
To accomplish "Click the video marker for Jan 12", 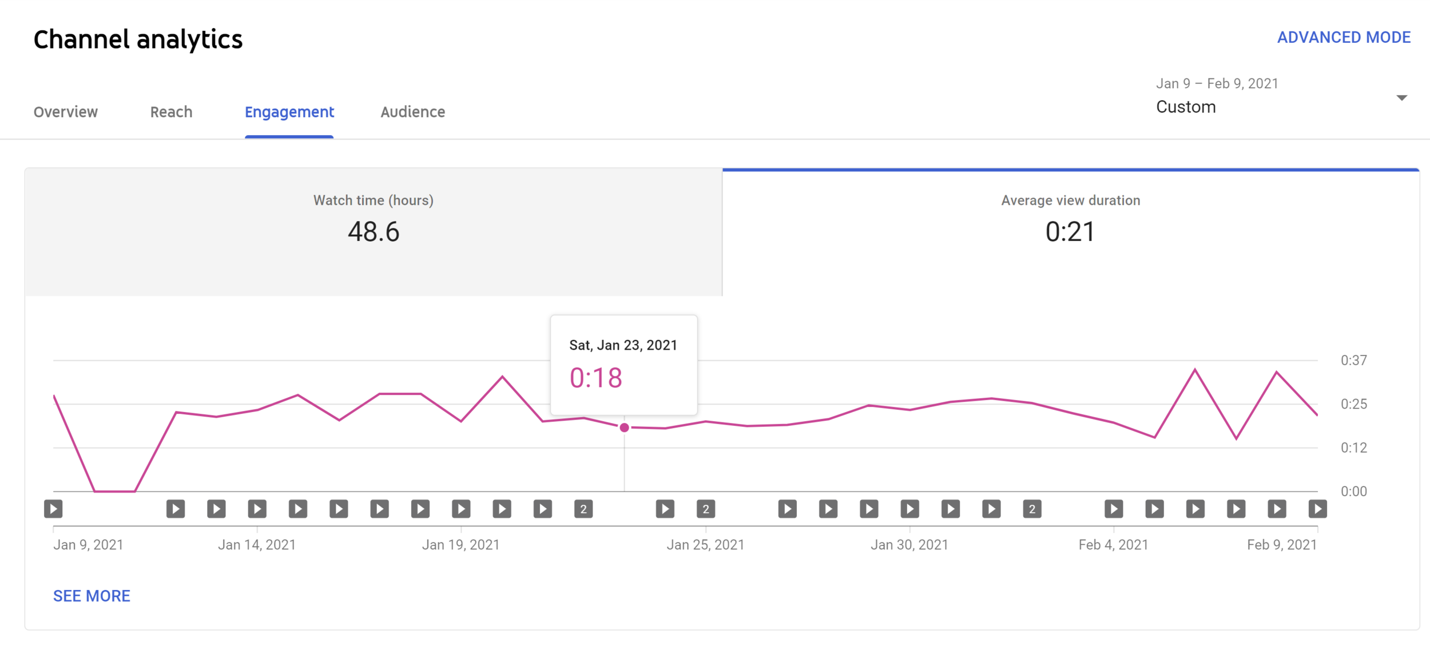I will [x=176, y=509].
